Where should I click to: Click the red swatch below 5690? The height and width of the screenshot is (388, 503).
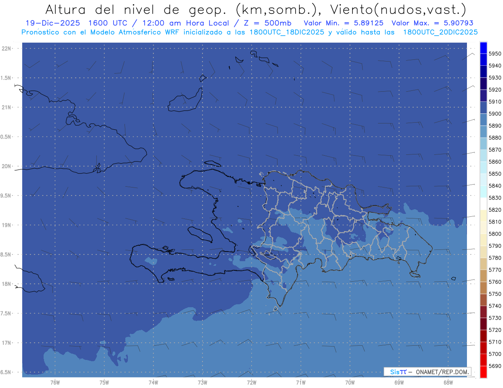483,372
